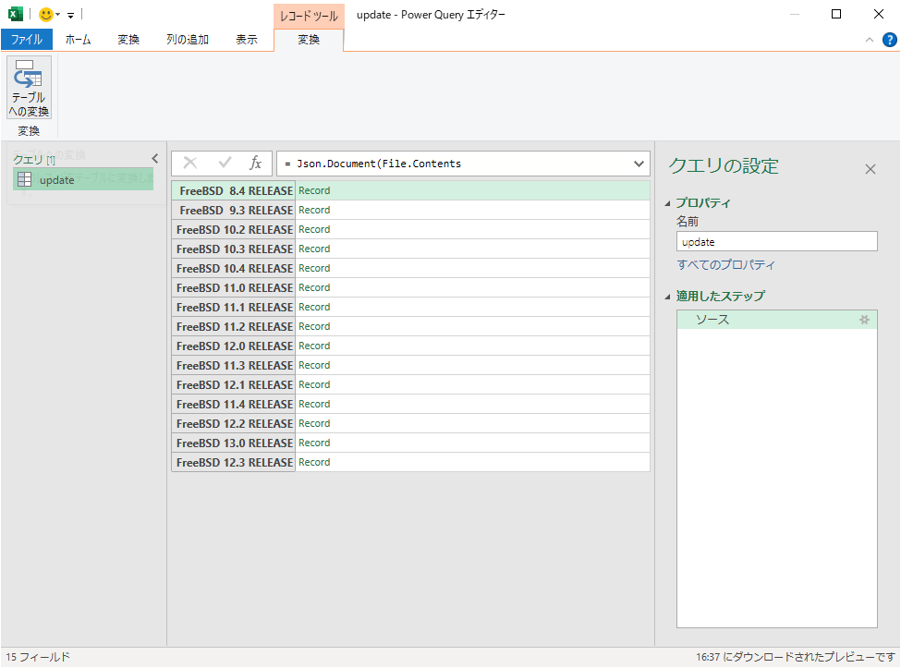The image size is (901, 668).
Task: Open Record for FreeBSD 12.2 RELEASE
Action: click(314, 423)
